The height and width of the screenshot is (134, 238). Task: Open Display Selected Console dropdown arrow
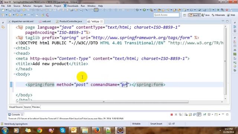(212, 115)
